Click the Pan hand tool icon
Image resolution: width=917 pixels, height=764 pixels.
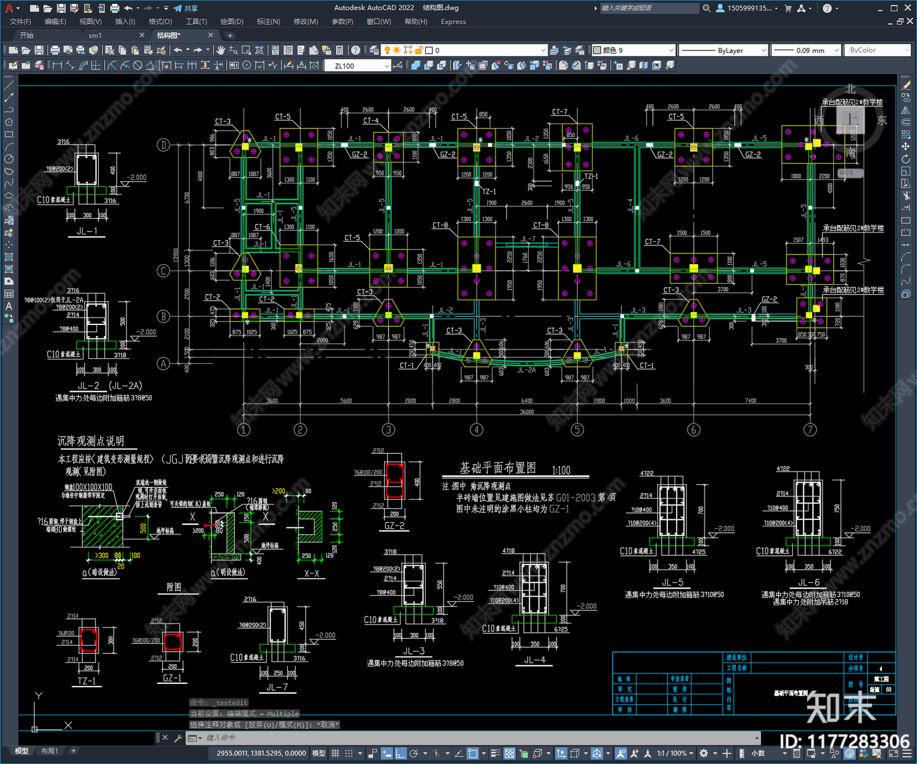click(220, 50)
